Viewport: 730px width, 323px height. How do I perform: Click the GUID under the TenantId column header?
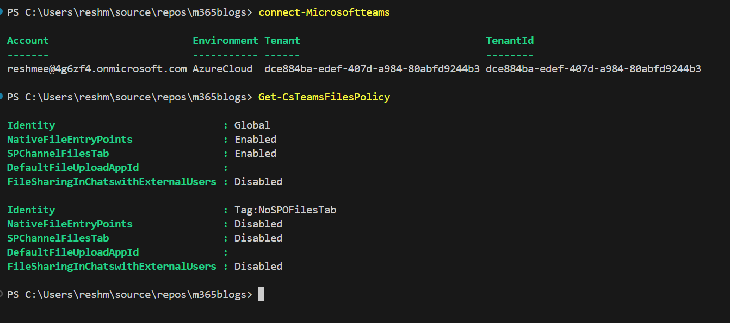593,69
